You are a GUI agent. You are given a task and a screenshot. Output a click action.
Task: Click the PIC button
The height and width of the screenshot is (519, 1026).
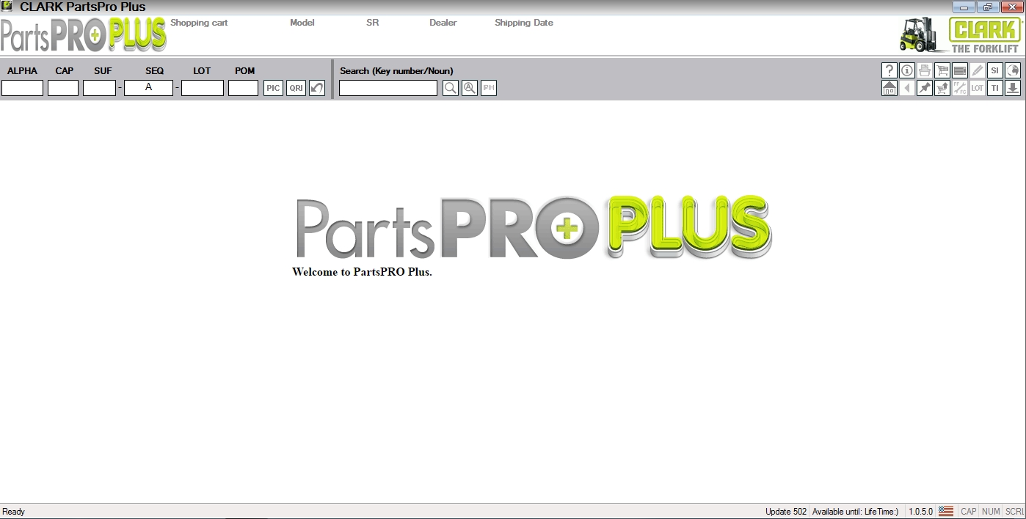274,88
